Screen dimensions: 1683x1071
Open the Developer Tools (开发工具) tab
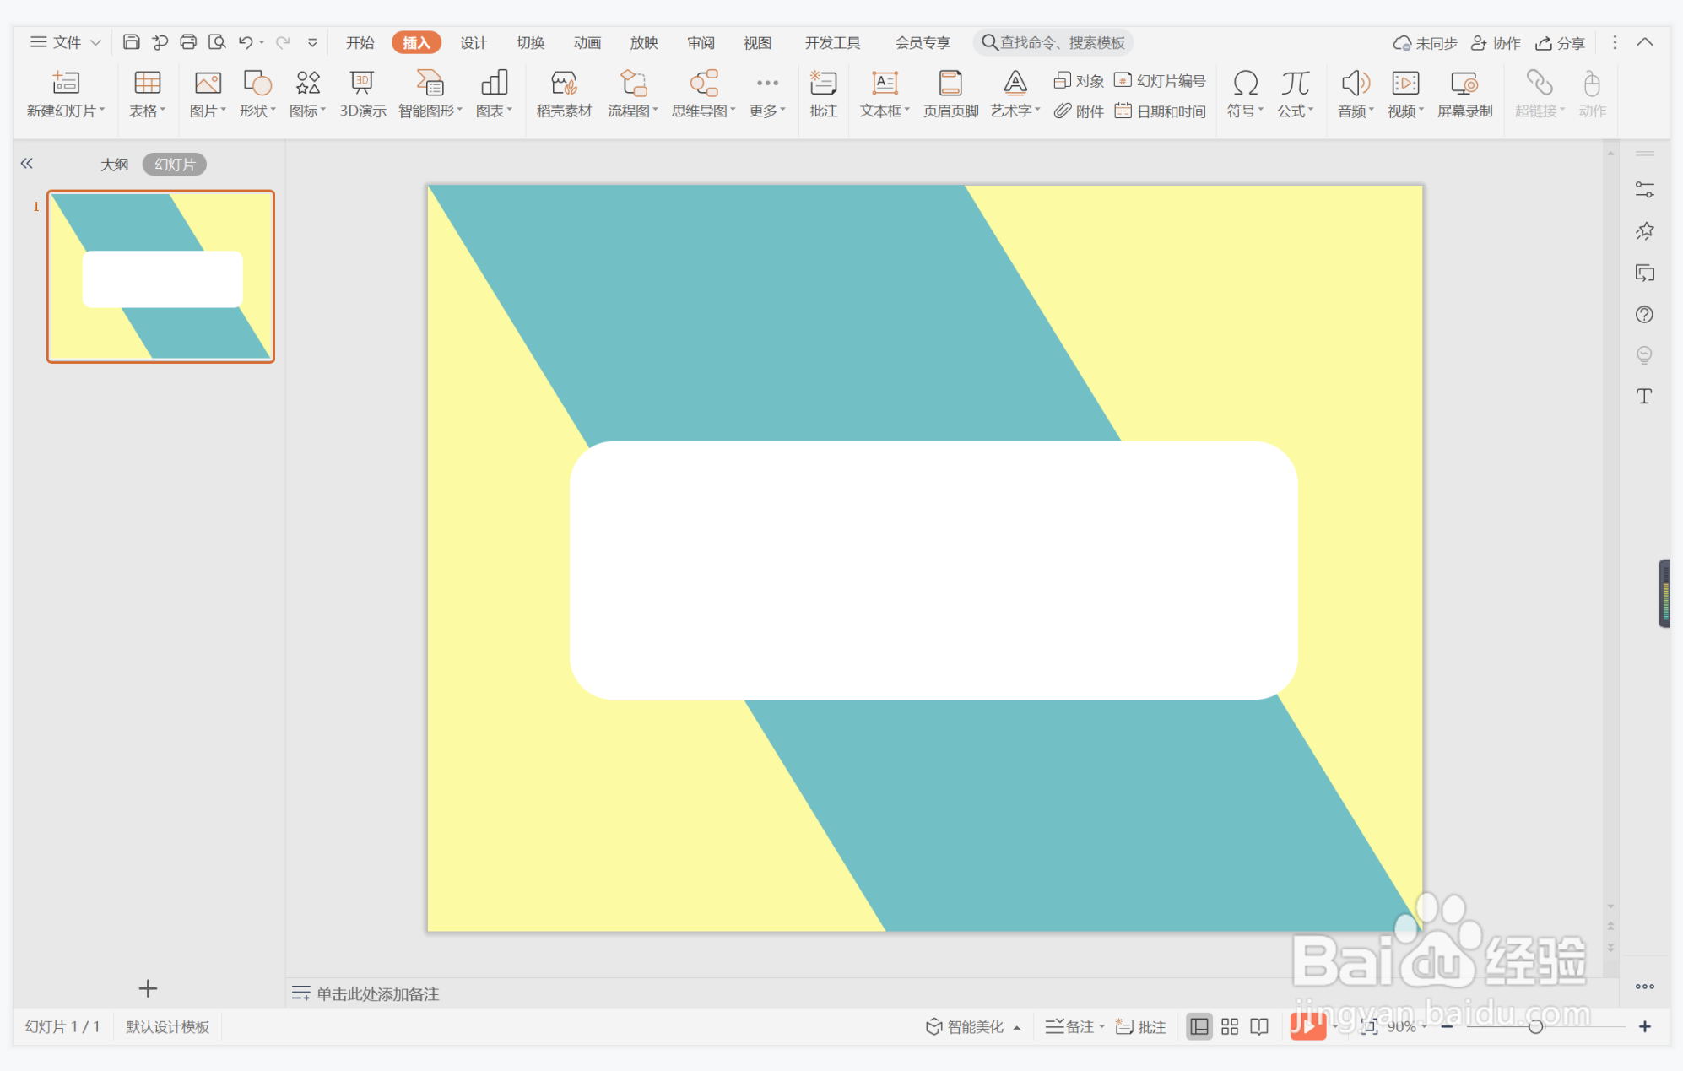click(x=833, y=42)
